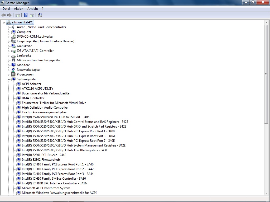The width and height of the screenshot is (270, 202).
Task: Click the Systemgeräte category icon
Action: [13, 79]
